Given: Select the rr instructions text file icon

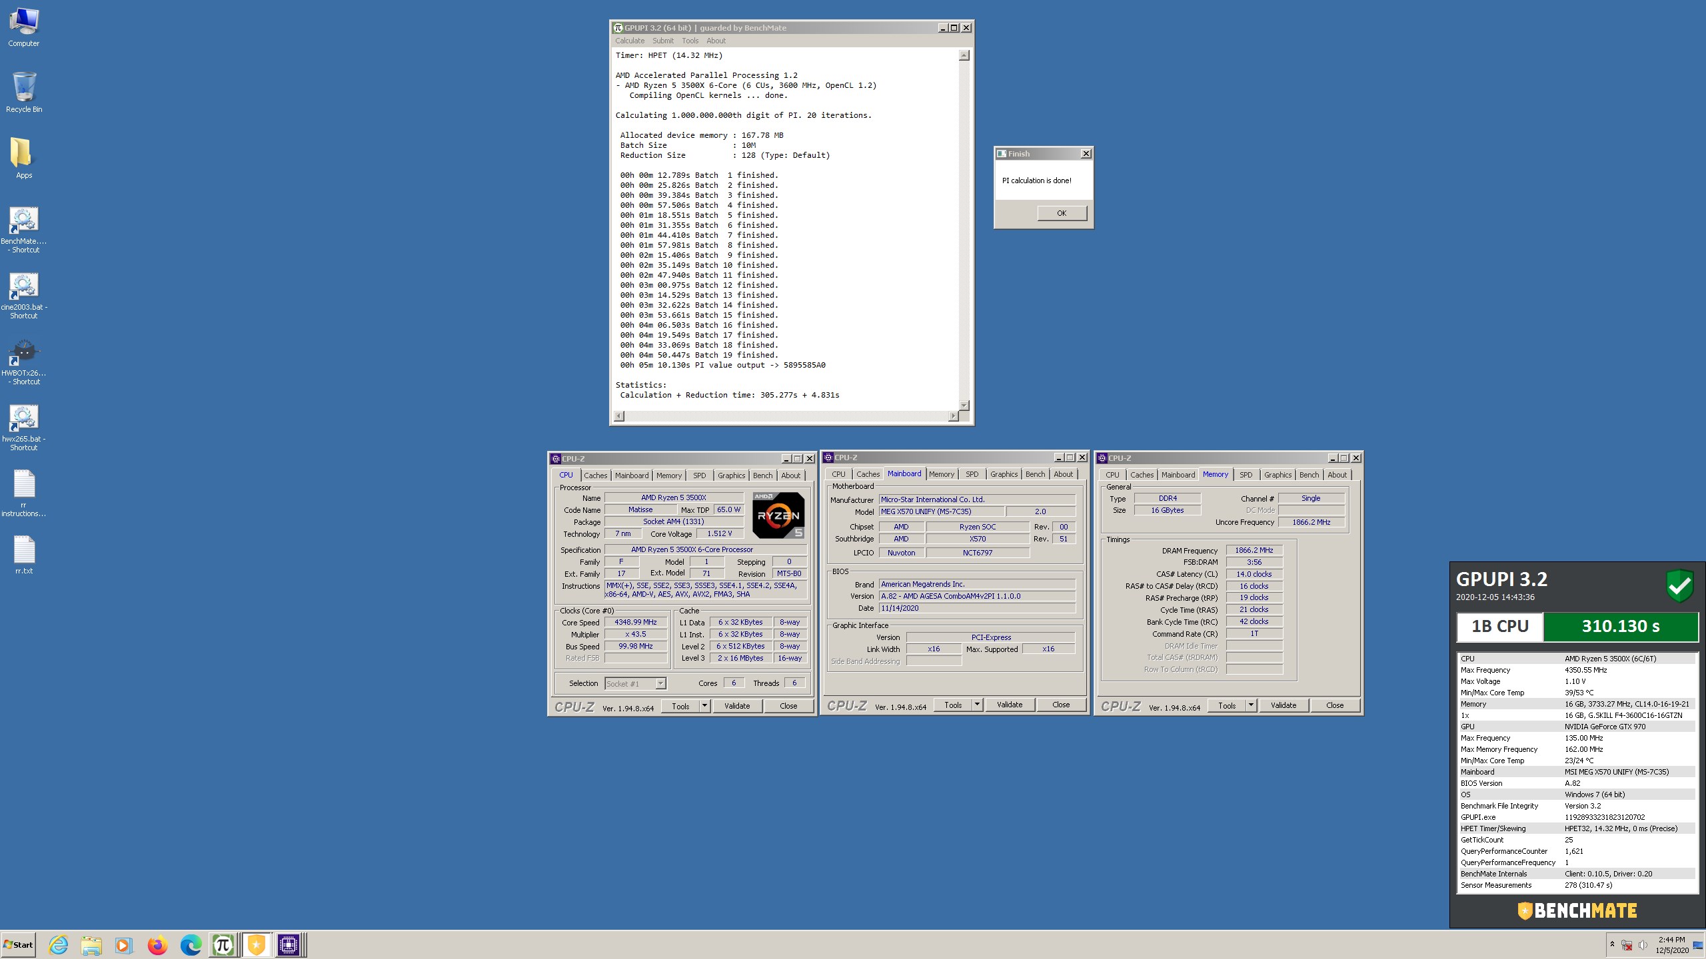Looking at the screenshot, I should (x=24, y=493).
